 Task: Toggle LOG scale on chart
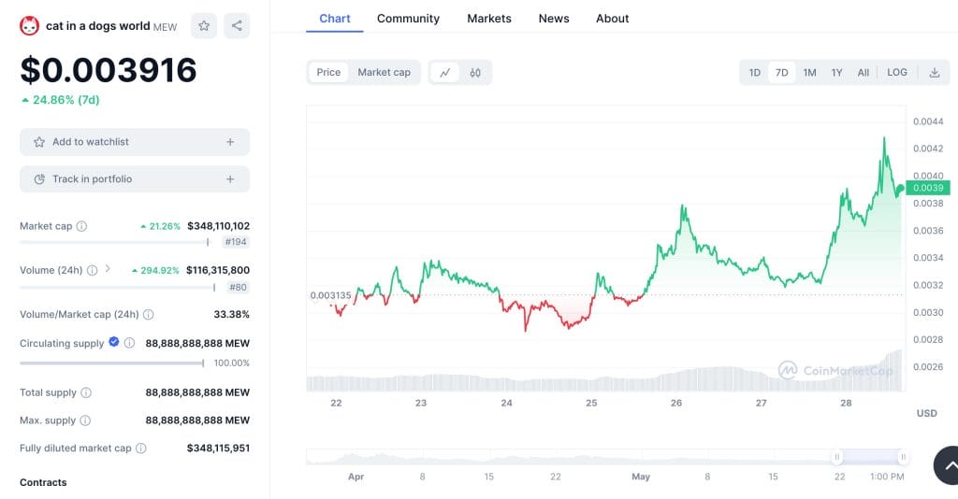pos(896,72)
